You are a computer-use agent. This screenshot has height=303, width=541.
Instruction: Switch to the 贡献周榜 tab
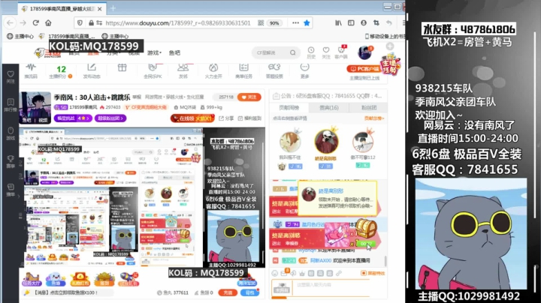[x=289, y=108]
